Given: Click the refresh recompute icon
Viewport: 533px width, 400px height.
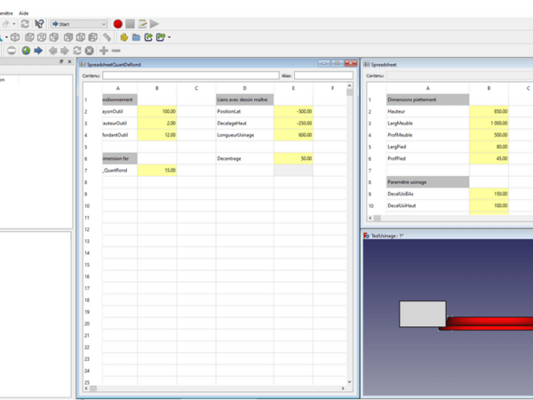Looking at the screenshot, I should pyautogui.click(x=25, y=24).
